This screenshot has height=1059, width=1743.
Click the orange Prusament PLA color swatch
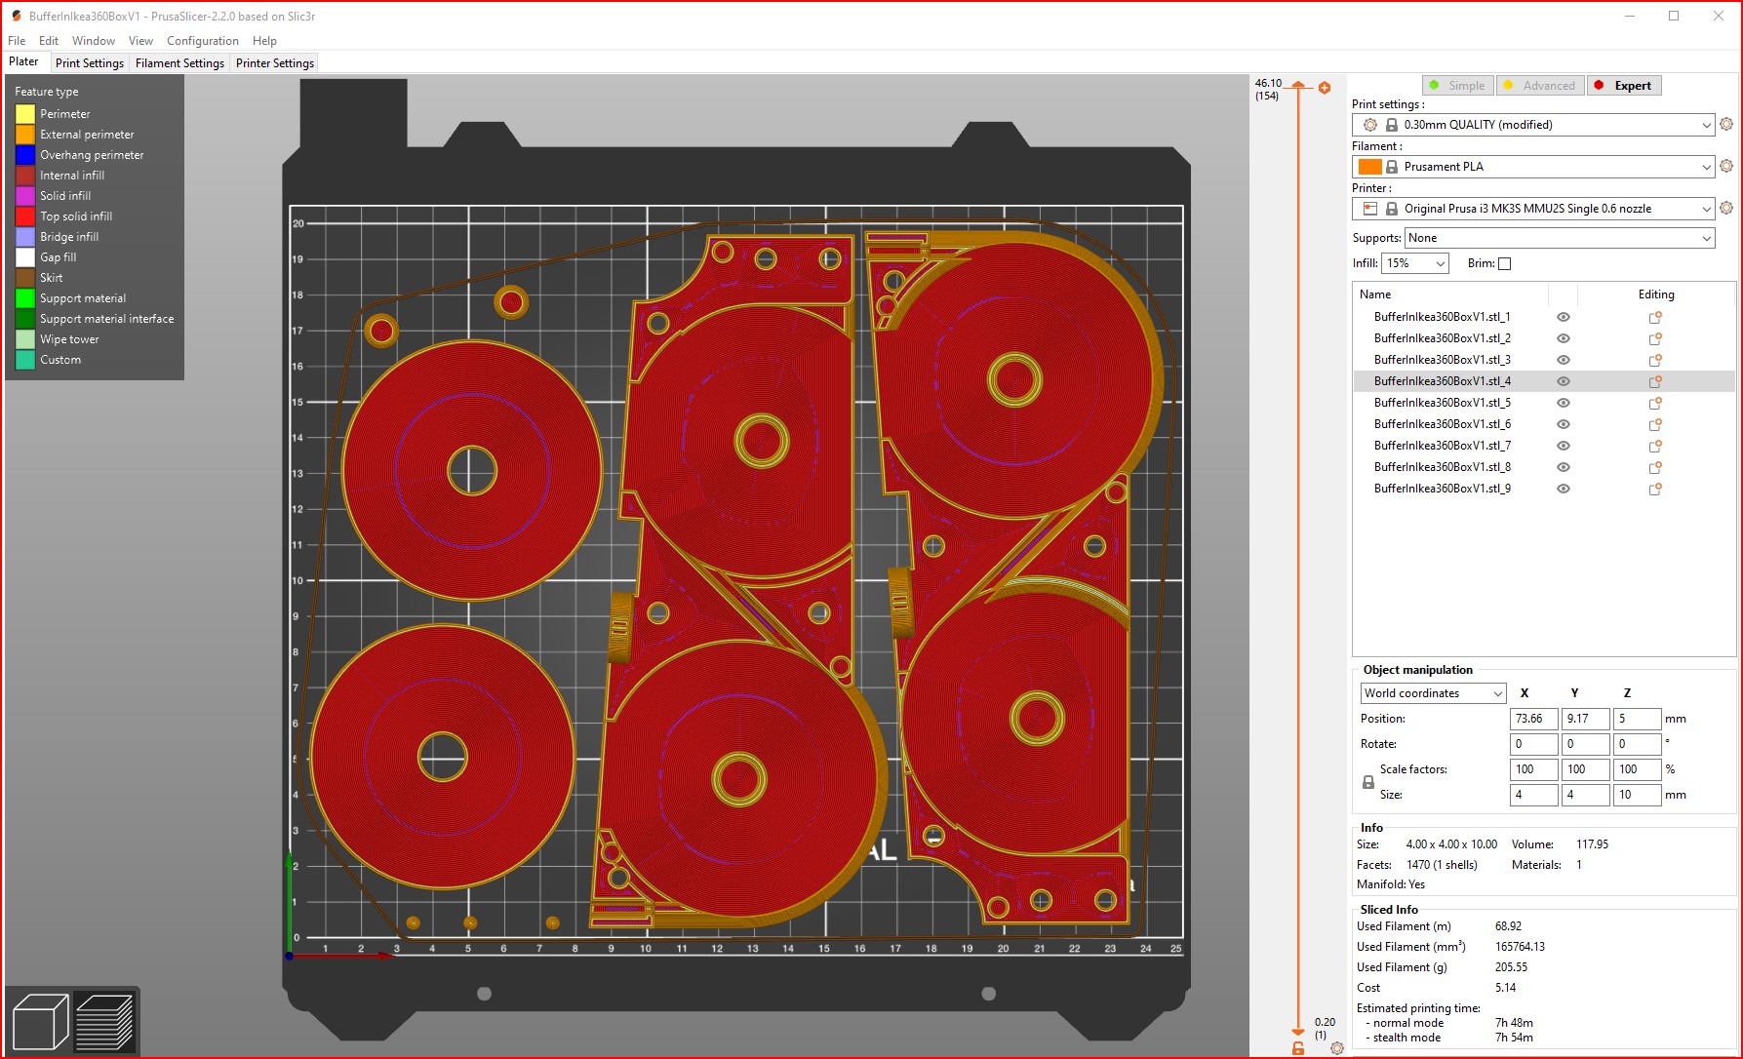coord(1369,167)
